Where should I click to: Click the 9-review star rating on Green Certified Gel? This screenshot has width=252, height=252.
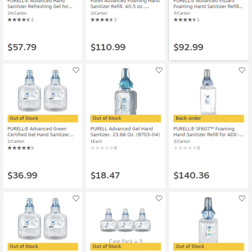(19, 148)
